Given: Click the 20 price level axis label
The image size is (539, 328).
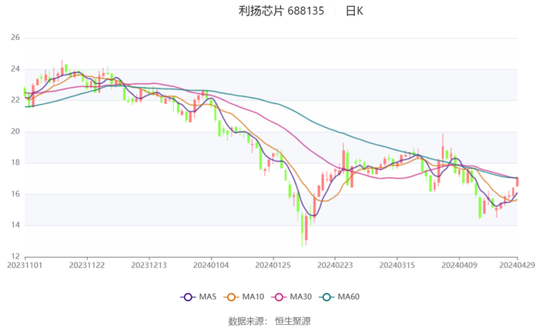Looking at the screenshot, I should click(15, 131).
